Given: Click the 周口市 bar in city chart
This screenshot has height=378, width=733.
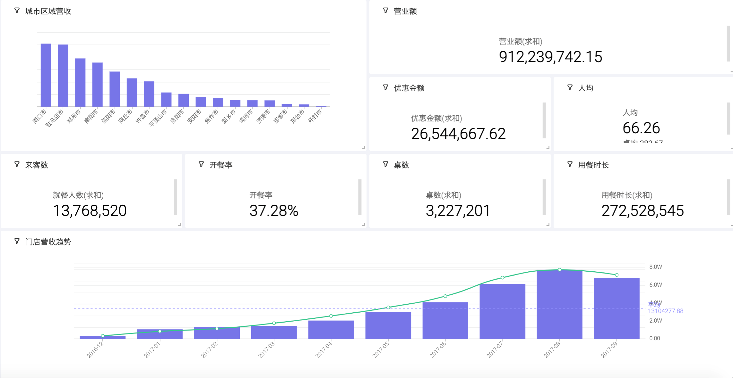Looking at the screenshot, I should [46, 75].
